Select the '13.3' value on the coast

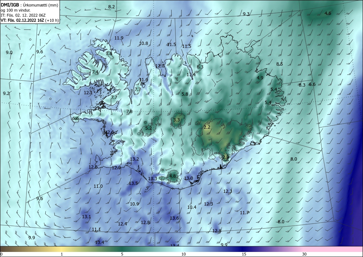pos(152,178)
